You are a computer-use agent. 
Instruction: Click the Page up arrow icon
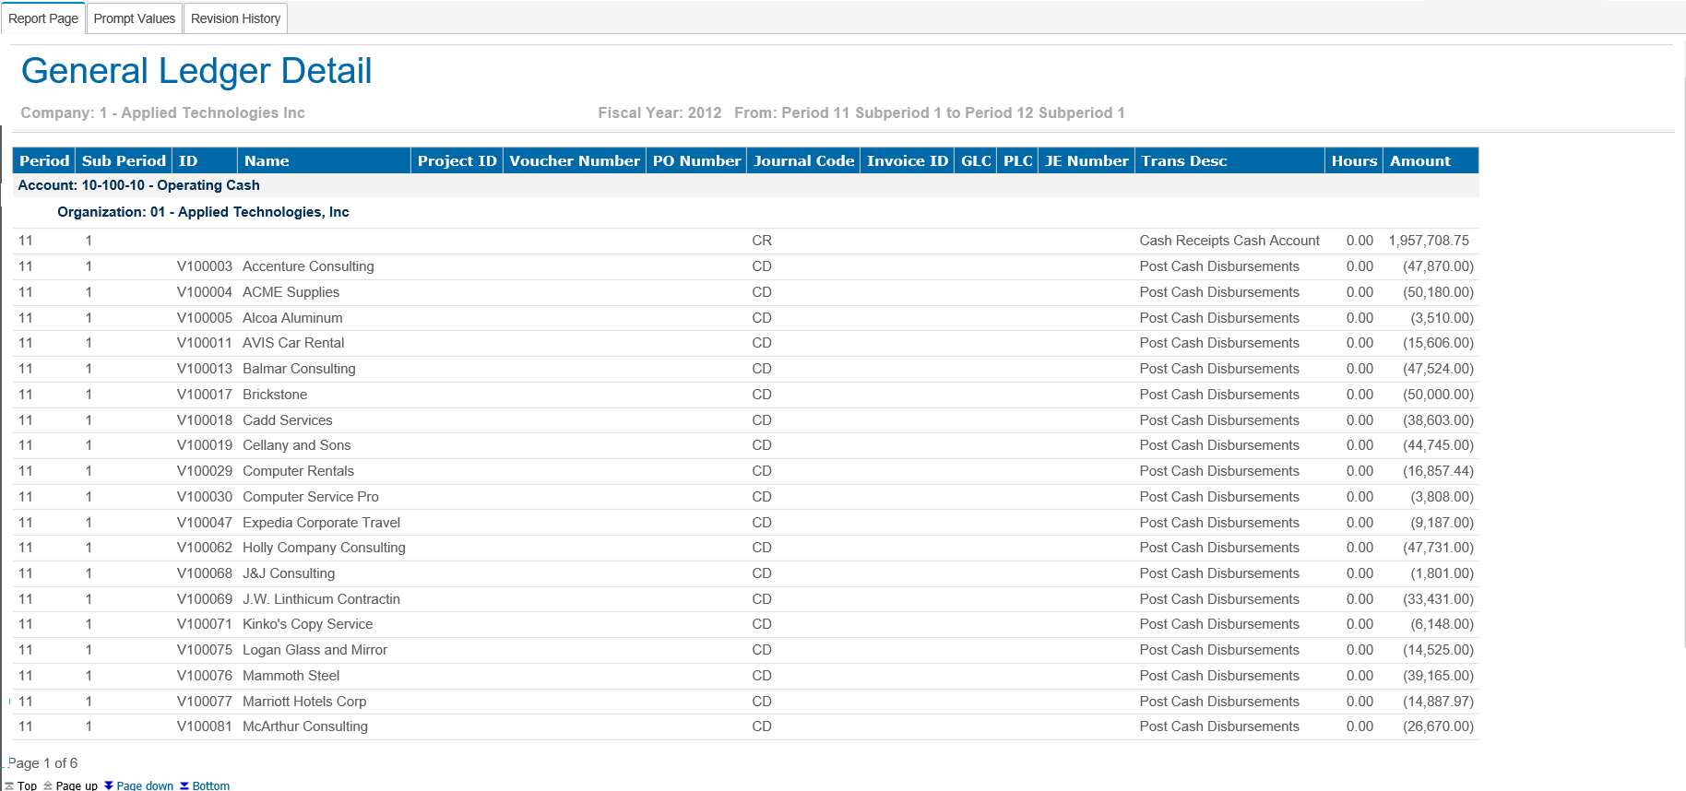[x=48, y=785]
